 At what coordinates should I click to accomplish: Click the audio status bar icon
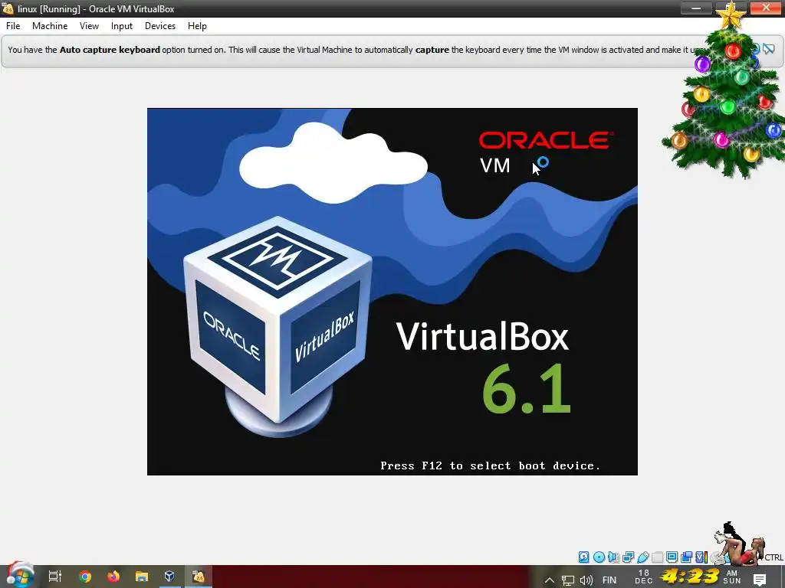613,557
